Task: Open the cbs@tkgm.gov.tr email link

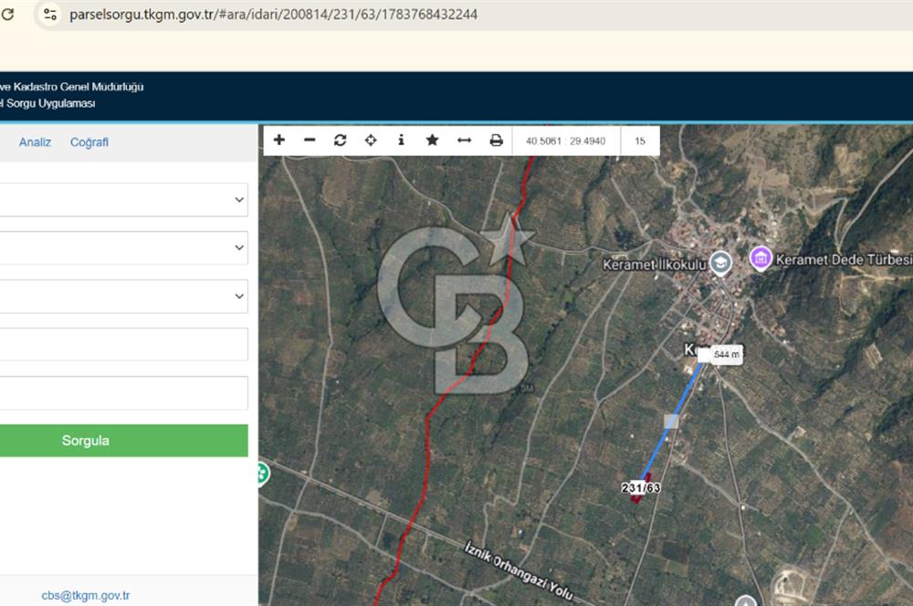Action: point(86,596)
